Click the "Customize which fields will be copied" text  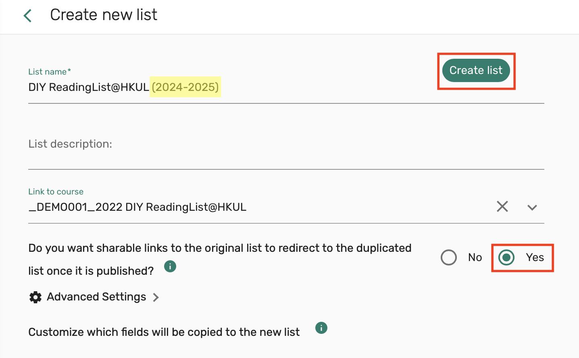click(164, 332)
